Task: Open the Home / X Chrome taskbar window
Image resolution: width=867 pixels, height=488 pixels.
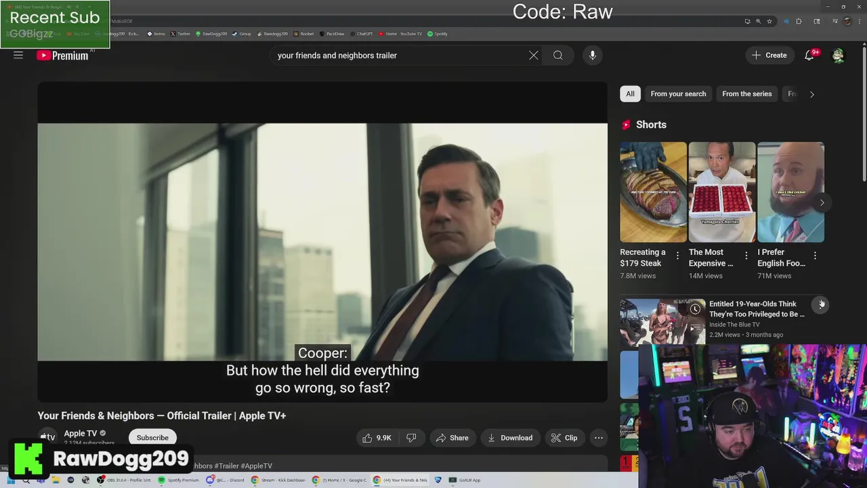Action: click(x=339, y=480)
